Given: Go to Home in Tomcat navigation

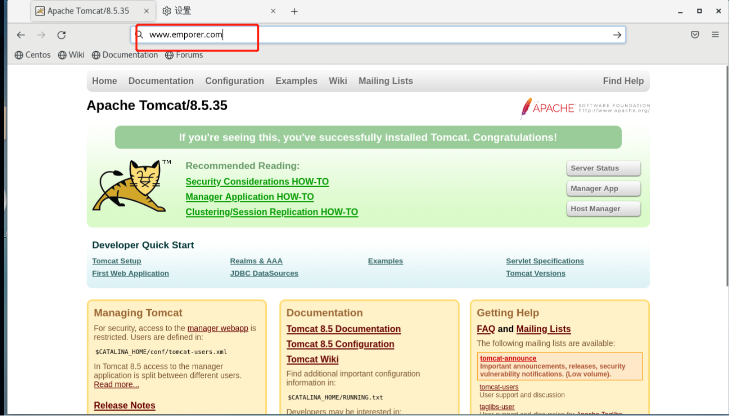Looking at the screenshot, I should 104,81.
